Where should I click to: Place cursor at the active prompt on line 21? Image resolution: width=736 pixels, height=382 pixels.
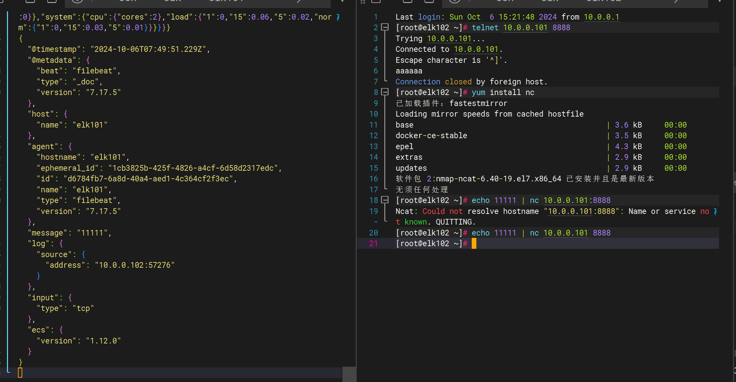click(x=474, y=243)
